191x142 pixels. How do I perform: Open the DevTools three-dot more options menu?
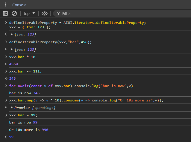pyautogui.click(x=5, y=5)
